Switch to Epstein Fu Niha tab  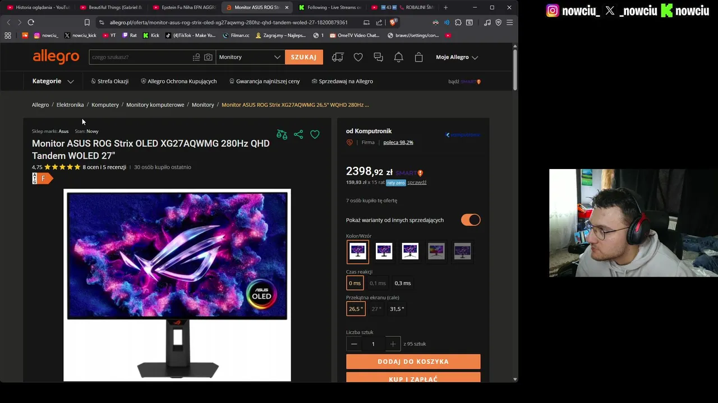tap(184, 7)
